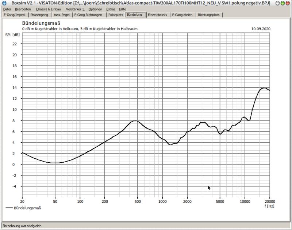Click the SPL [dB] axis label
Screen dimensions: 292x230
tap(12, 35)
